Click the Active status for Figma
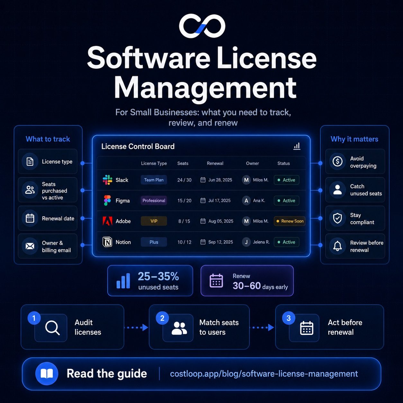 tap(286, 201)
